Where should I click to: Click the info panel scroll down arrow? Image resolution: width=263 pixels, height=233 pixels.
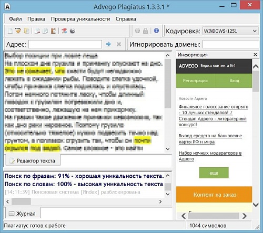click(256, 205)
